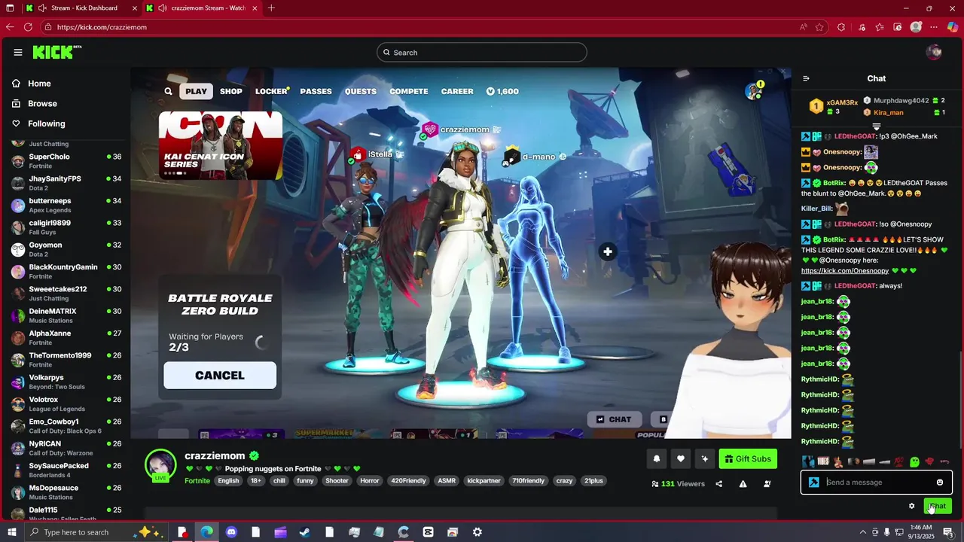
Task: Show hidden system tray icons
Action: pos(862,532)
